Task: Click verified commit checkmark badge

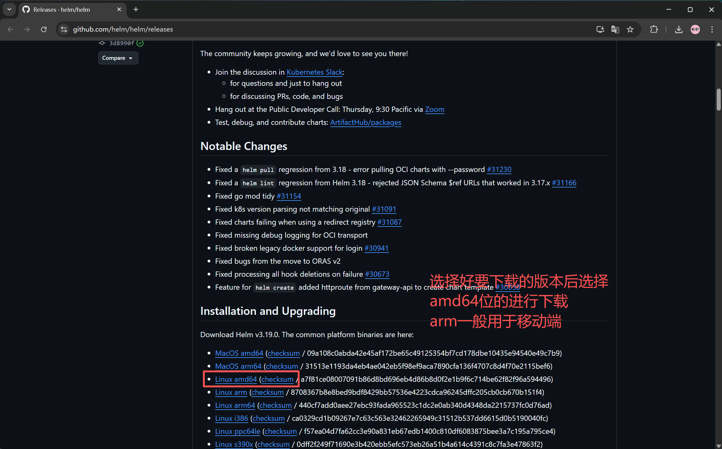Action: (140, 43)
